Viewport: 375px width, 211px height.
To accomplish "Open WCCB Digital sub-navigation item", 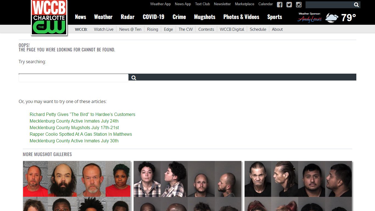I will click(x=232, y=29).
